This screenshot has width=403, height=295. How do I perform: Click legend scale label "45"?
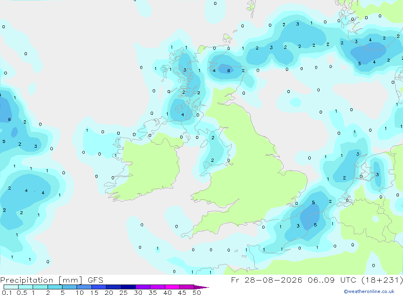(182, 293)
